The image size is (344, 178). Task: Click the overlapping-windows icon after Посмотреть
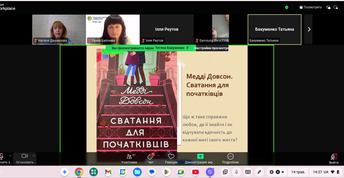328,7
